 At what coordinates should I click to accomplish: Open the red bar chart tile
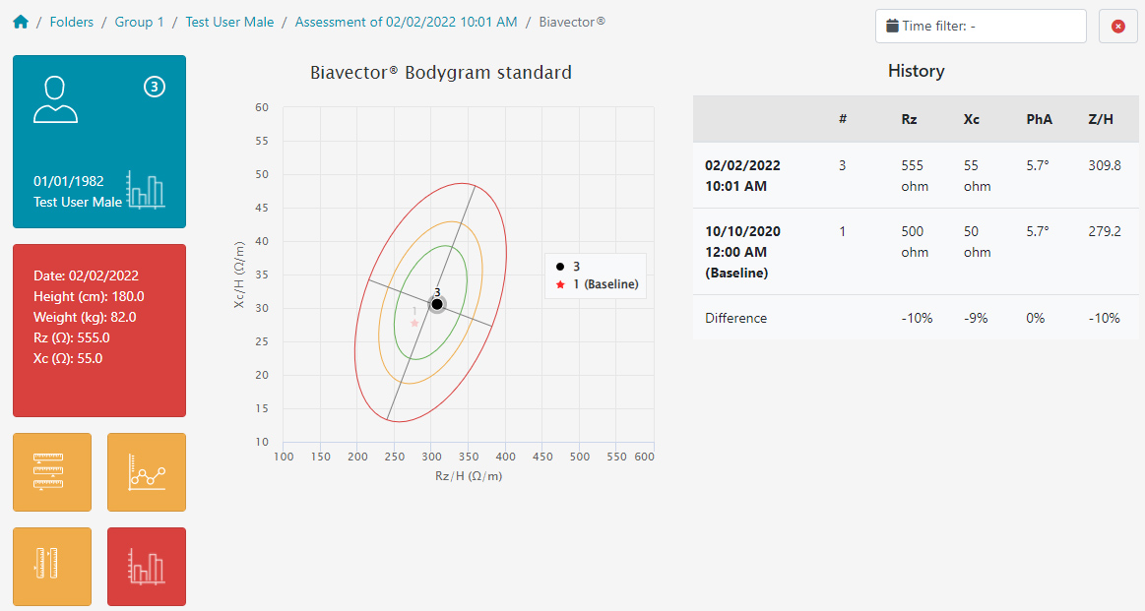click(147, 567)
